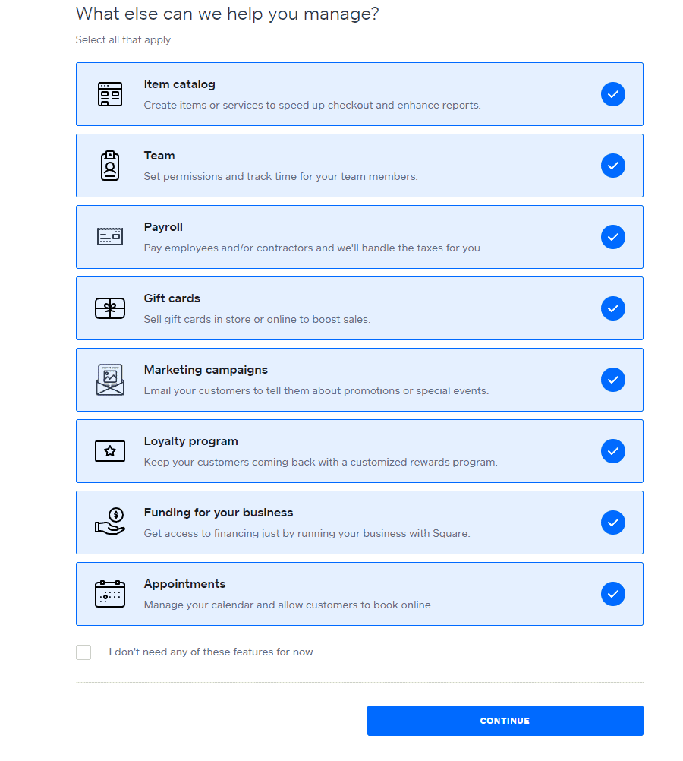Click the Gift cards present icon

109,308
